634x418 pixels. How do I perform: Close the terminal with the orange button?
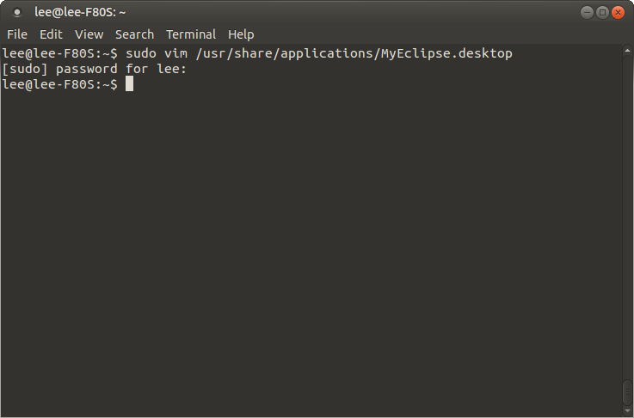[x=618, y=13]
